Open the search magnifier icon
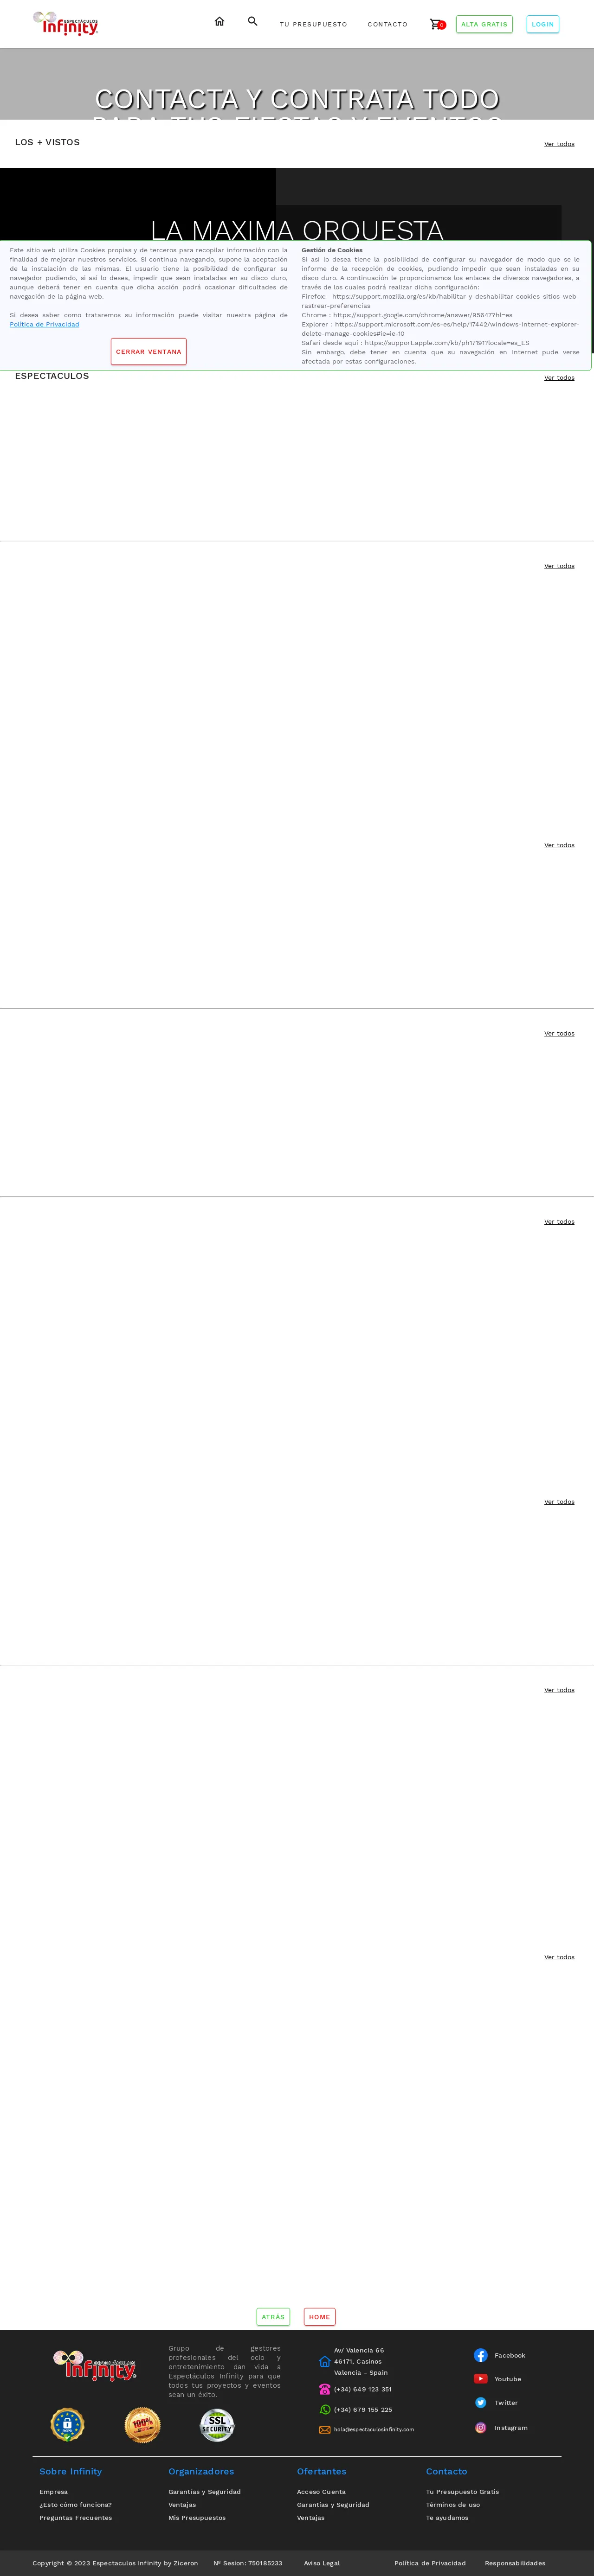 [253, 21]
